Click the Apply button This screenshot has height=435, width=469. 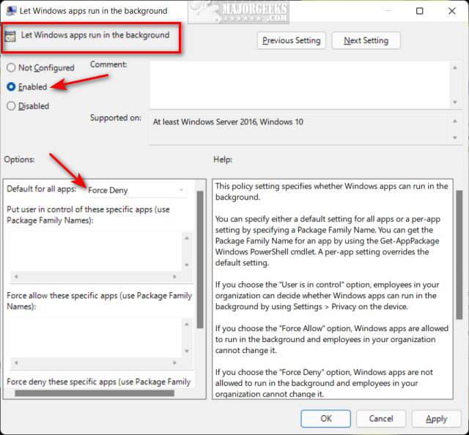tap(437, 419)
